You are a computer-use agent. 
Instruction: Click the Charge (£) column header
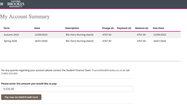[x=108, y=28]
